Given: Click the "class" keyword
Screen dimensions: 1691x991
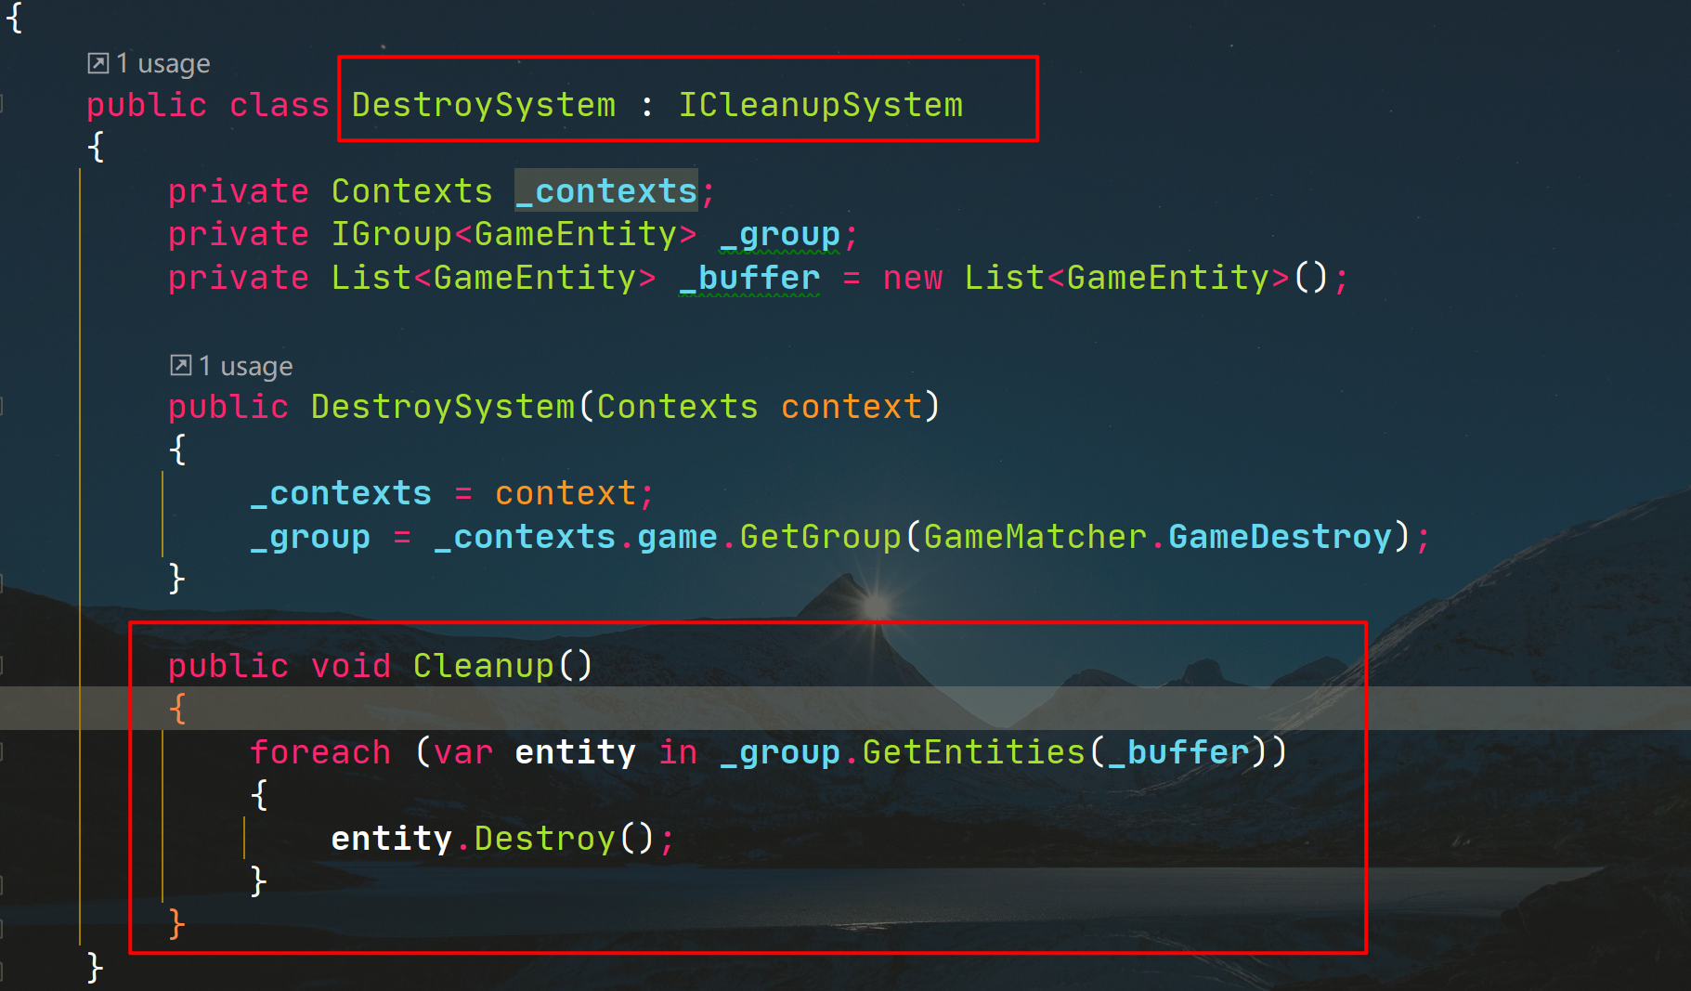Looking at the screenshot, I should click(x=280, y=105).
